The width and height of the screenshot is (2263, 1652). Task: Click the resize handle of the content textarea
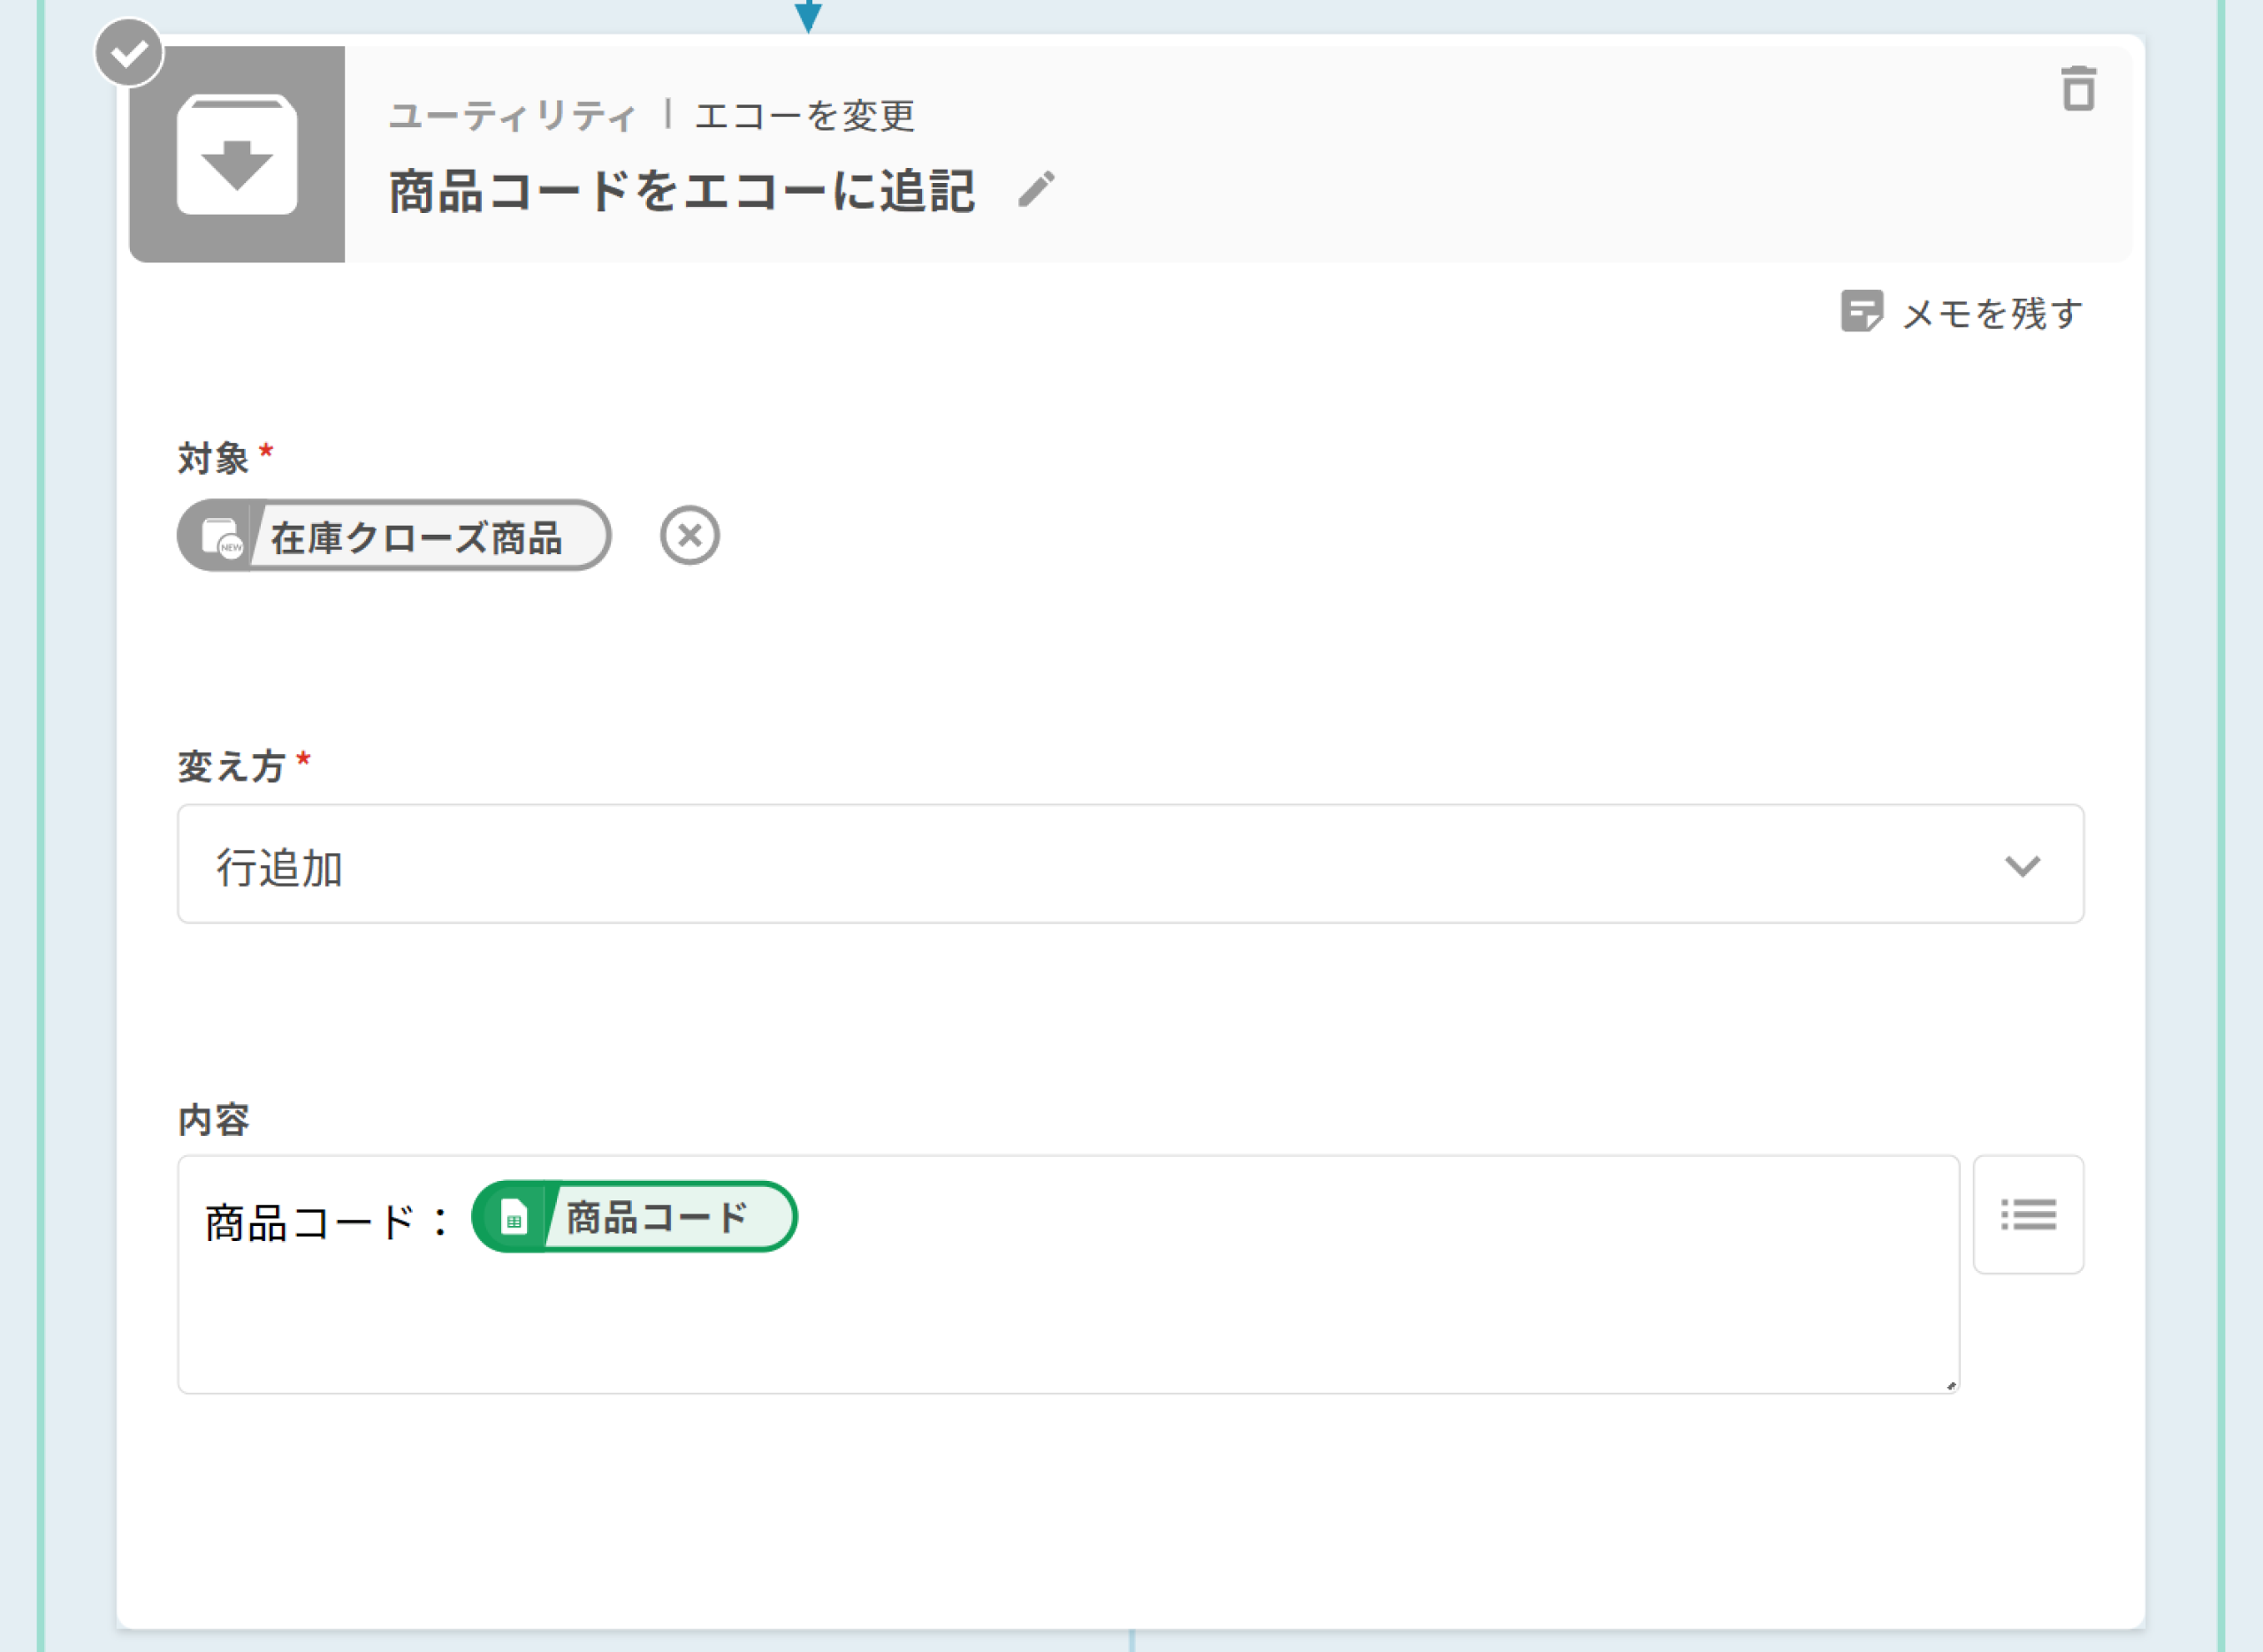[x=1950, y=1385]
